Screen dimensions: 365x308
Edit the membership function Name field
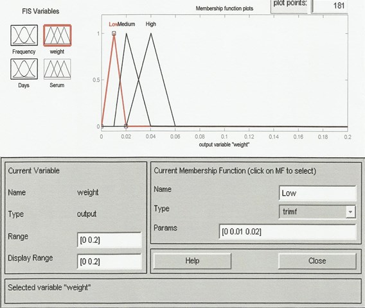click(x=317, y=193)
